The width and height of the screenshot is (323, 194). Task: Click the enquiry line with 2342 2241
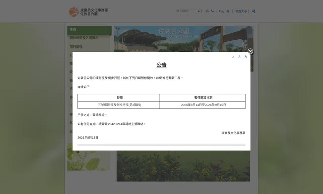tap(112, 124)
